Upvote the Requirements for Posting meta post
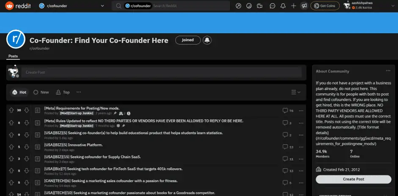Viewport: 398px width, 196px height. 11,110
